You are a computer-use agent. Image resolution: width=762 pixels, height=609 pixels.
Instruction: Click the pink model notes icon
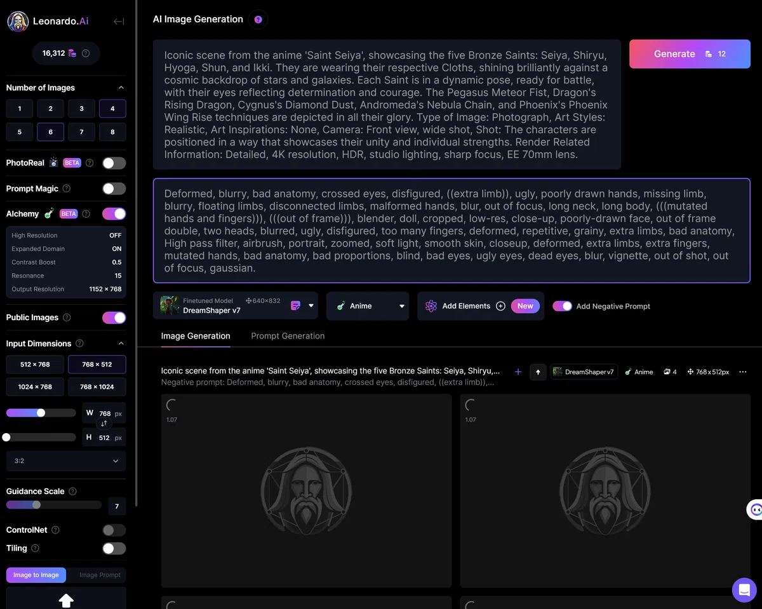click(296, 305)
